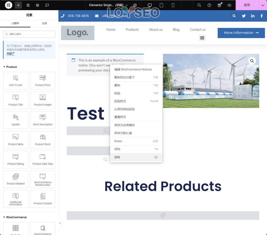The width and height of the screenshot is (267, 235).
Task: Choose 结构 in context menu
Action: coord(136,149)
